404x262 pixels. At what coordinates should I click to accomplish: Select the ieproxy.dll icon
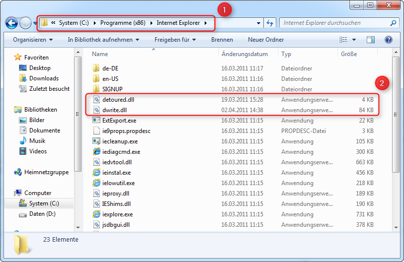[96, 194]
